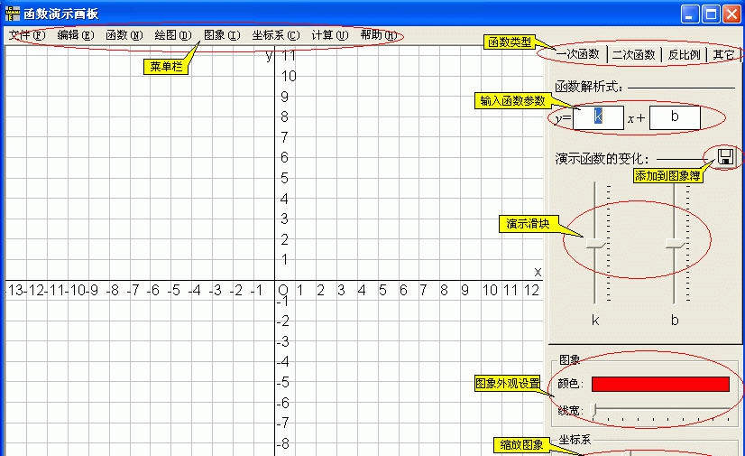Image resolution: width=745 pixels, height=456 pixels.
Task: Close the 函数演示画板 window
Action: [x=731, y=14]
